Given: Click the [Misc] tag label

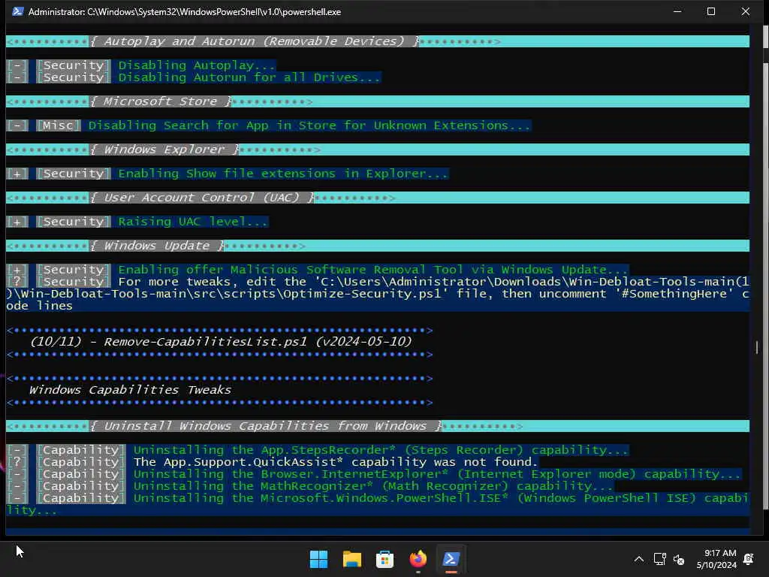Looking at the screenshot, I should pyautogui.click(x=59, y=125).
